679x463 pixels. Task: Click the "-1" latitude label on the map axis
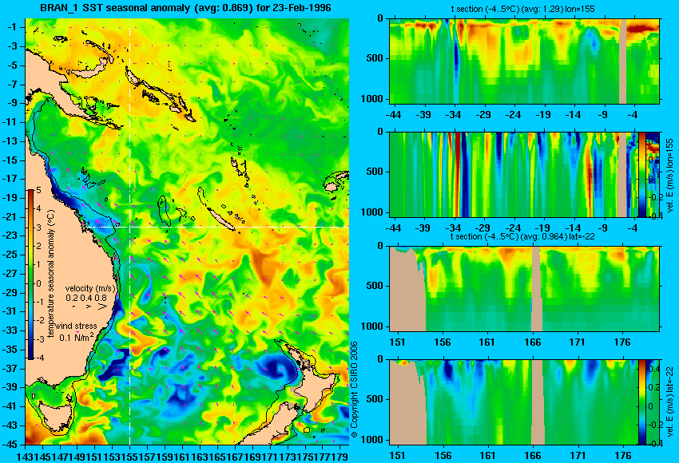click(x=13, y=27)
